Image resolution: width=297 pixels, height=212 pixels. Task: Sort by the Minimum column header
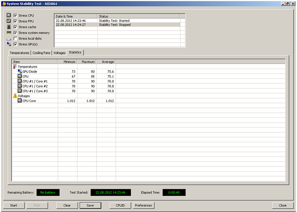(70, 62)
